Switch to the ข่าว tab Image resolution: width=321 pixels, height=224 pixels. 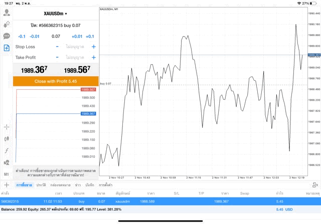[78, 185]
